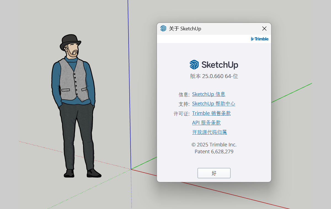This screenshot has height=209, width=331.
Task: Open the 开放源代码归属 link
Action: (209, 132)
